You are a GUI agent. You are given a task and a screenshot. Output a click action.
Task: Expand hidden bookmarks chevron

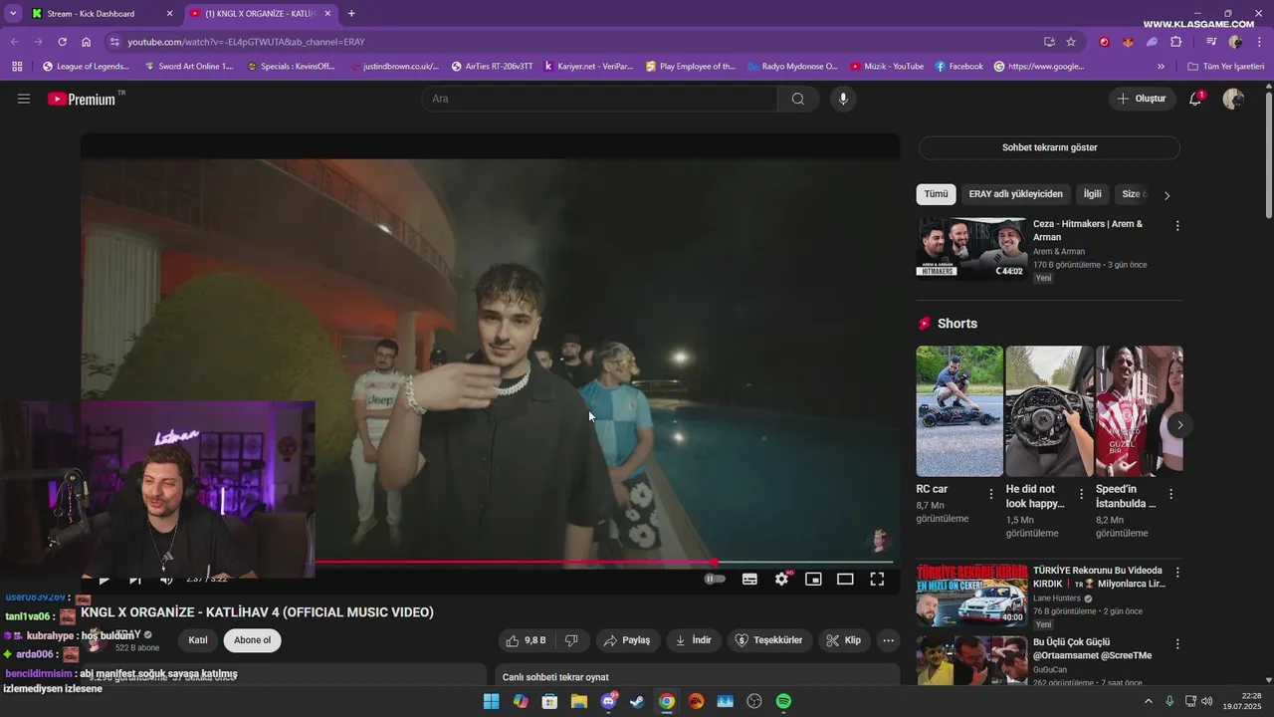[x=1161, y=67]
